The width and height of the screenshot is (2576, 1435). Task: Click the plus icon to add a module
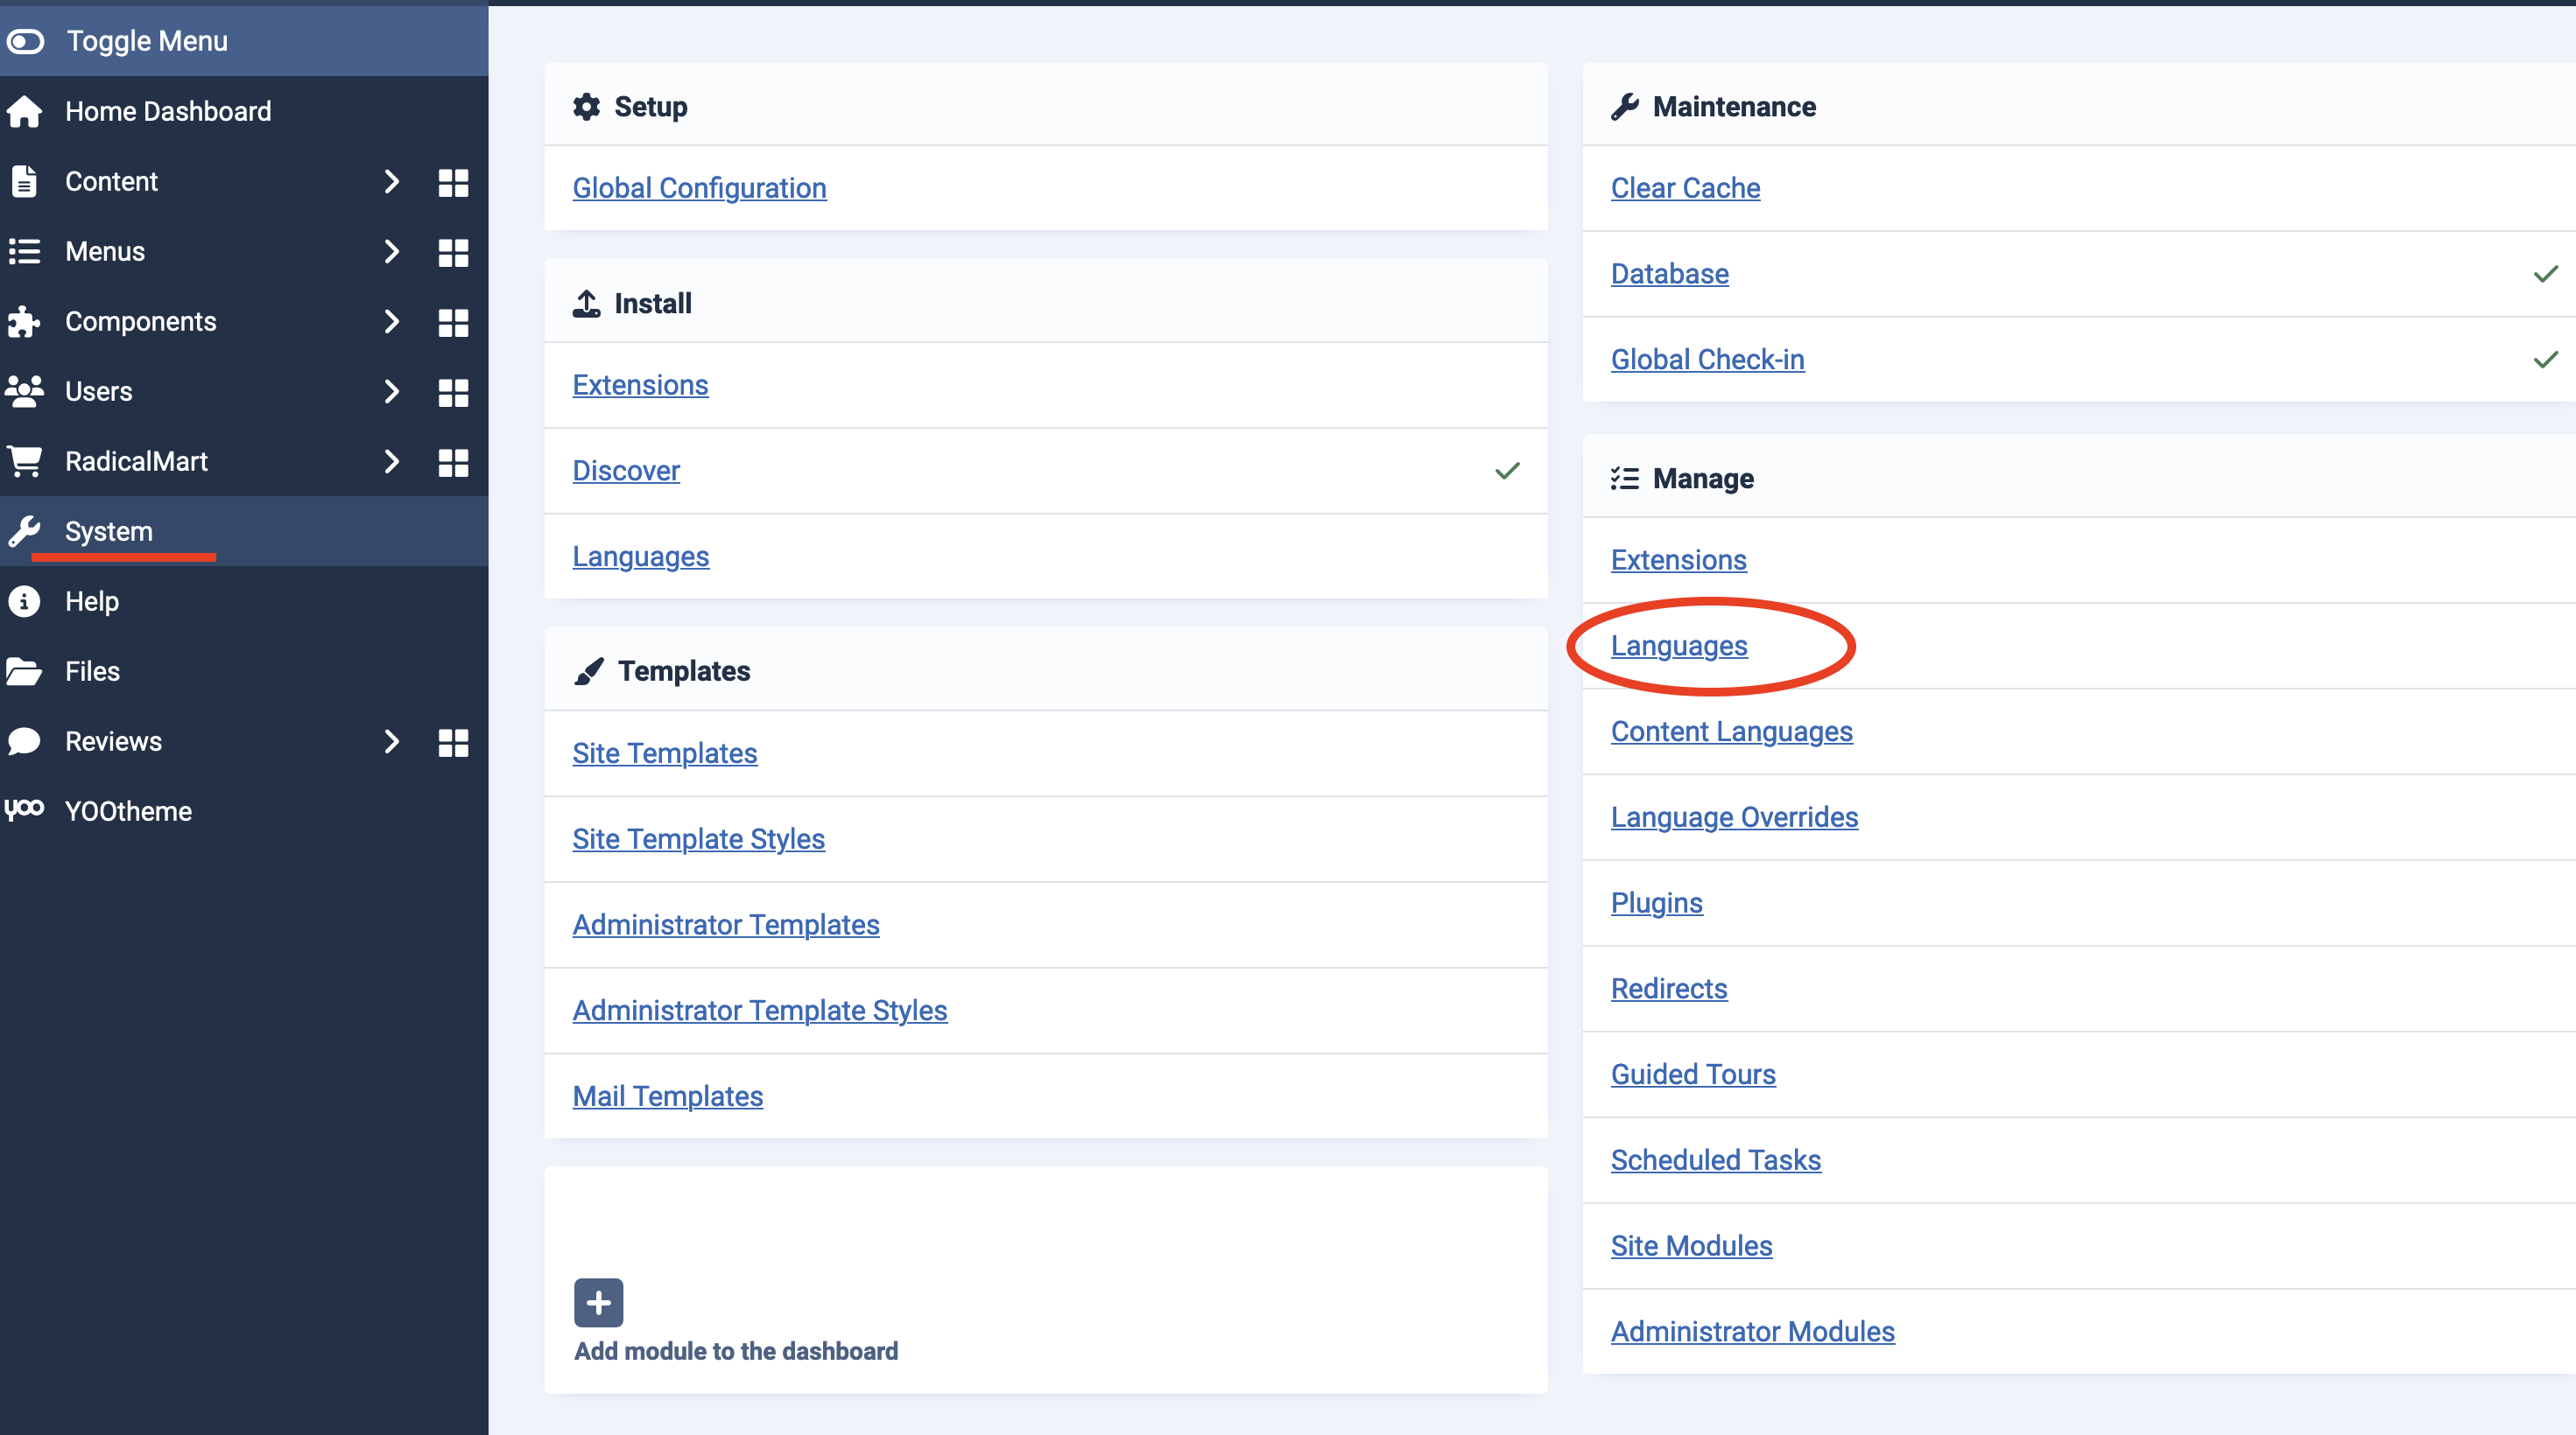click(x=598, y=1302)
